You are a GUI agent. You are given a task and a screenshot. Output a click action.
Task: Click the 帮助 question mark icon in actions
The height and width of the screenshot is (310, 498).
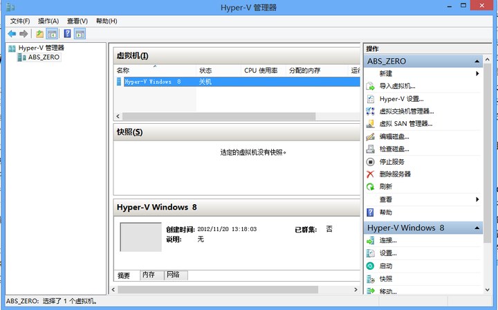tap(370, 212)
